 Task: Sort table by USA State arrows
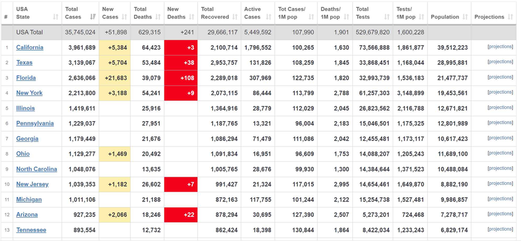click(x=55, y=17)
